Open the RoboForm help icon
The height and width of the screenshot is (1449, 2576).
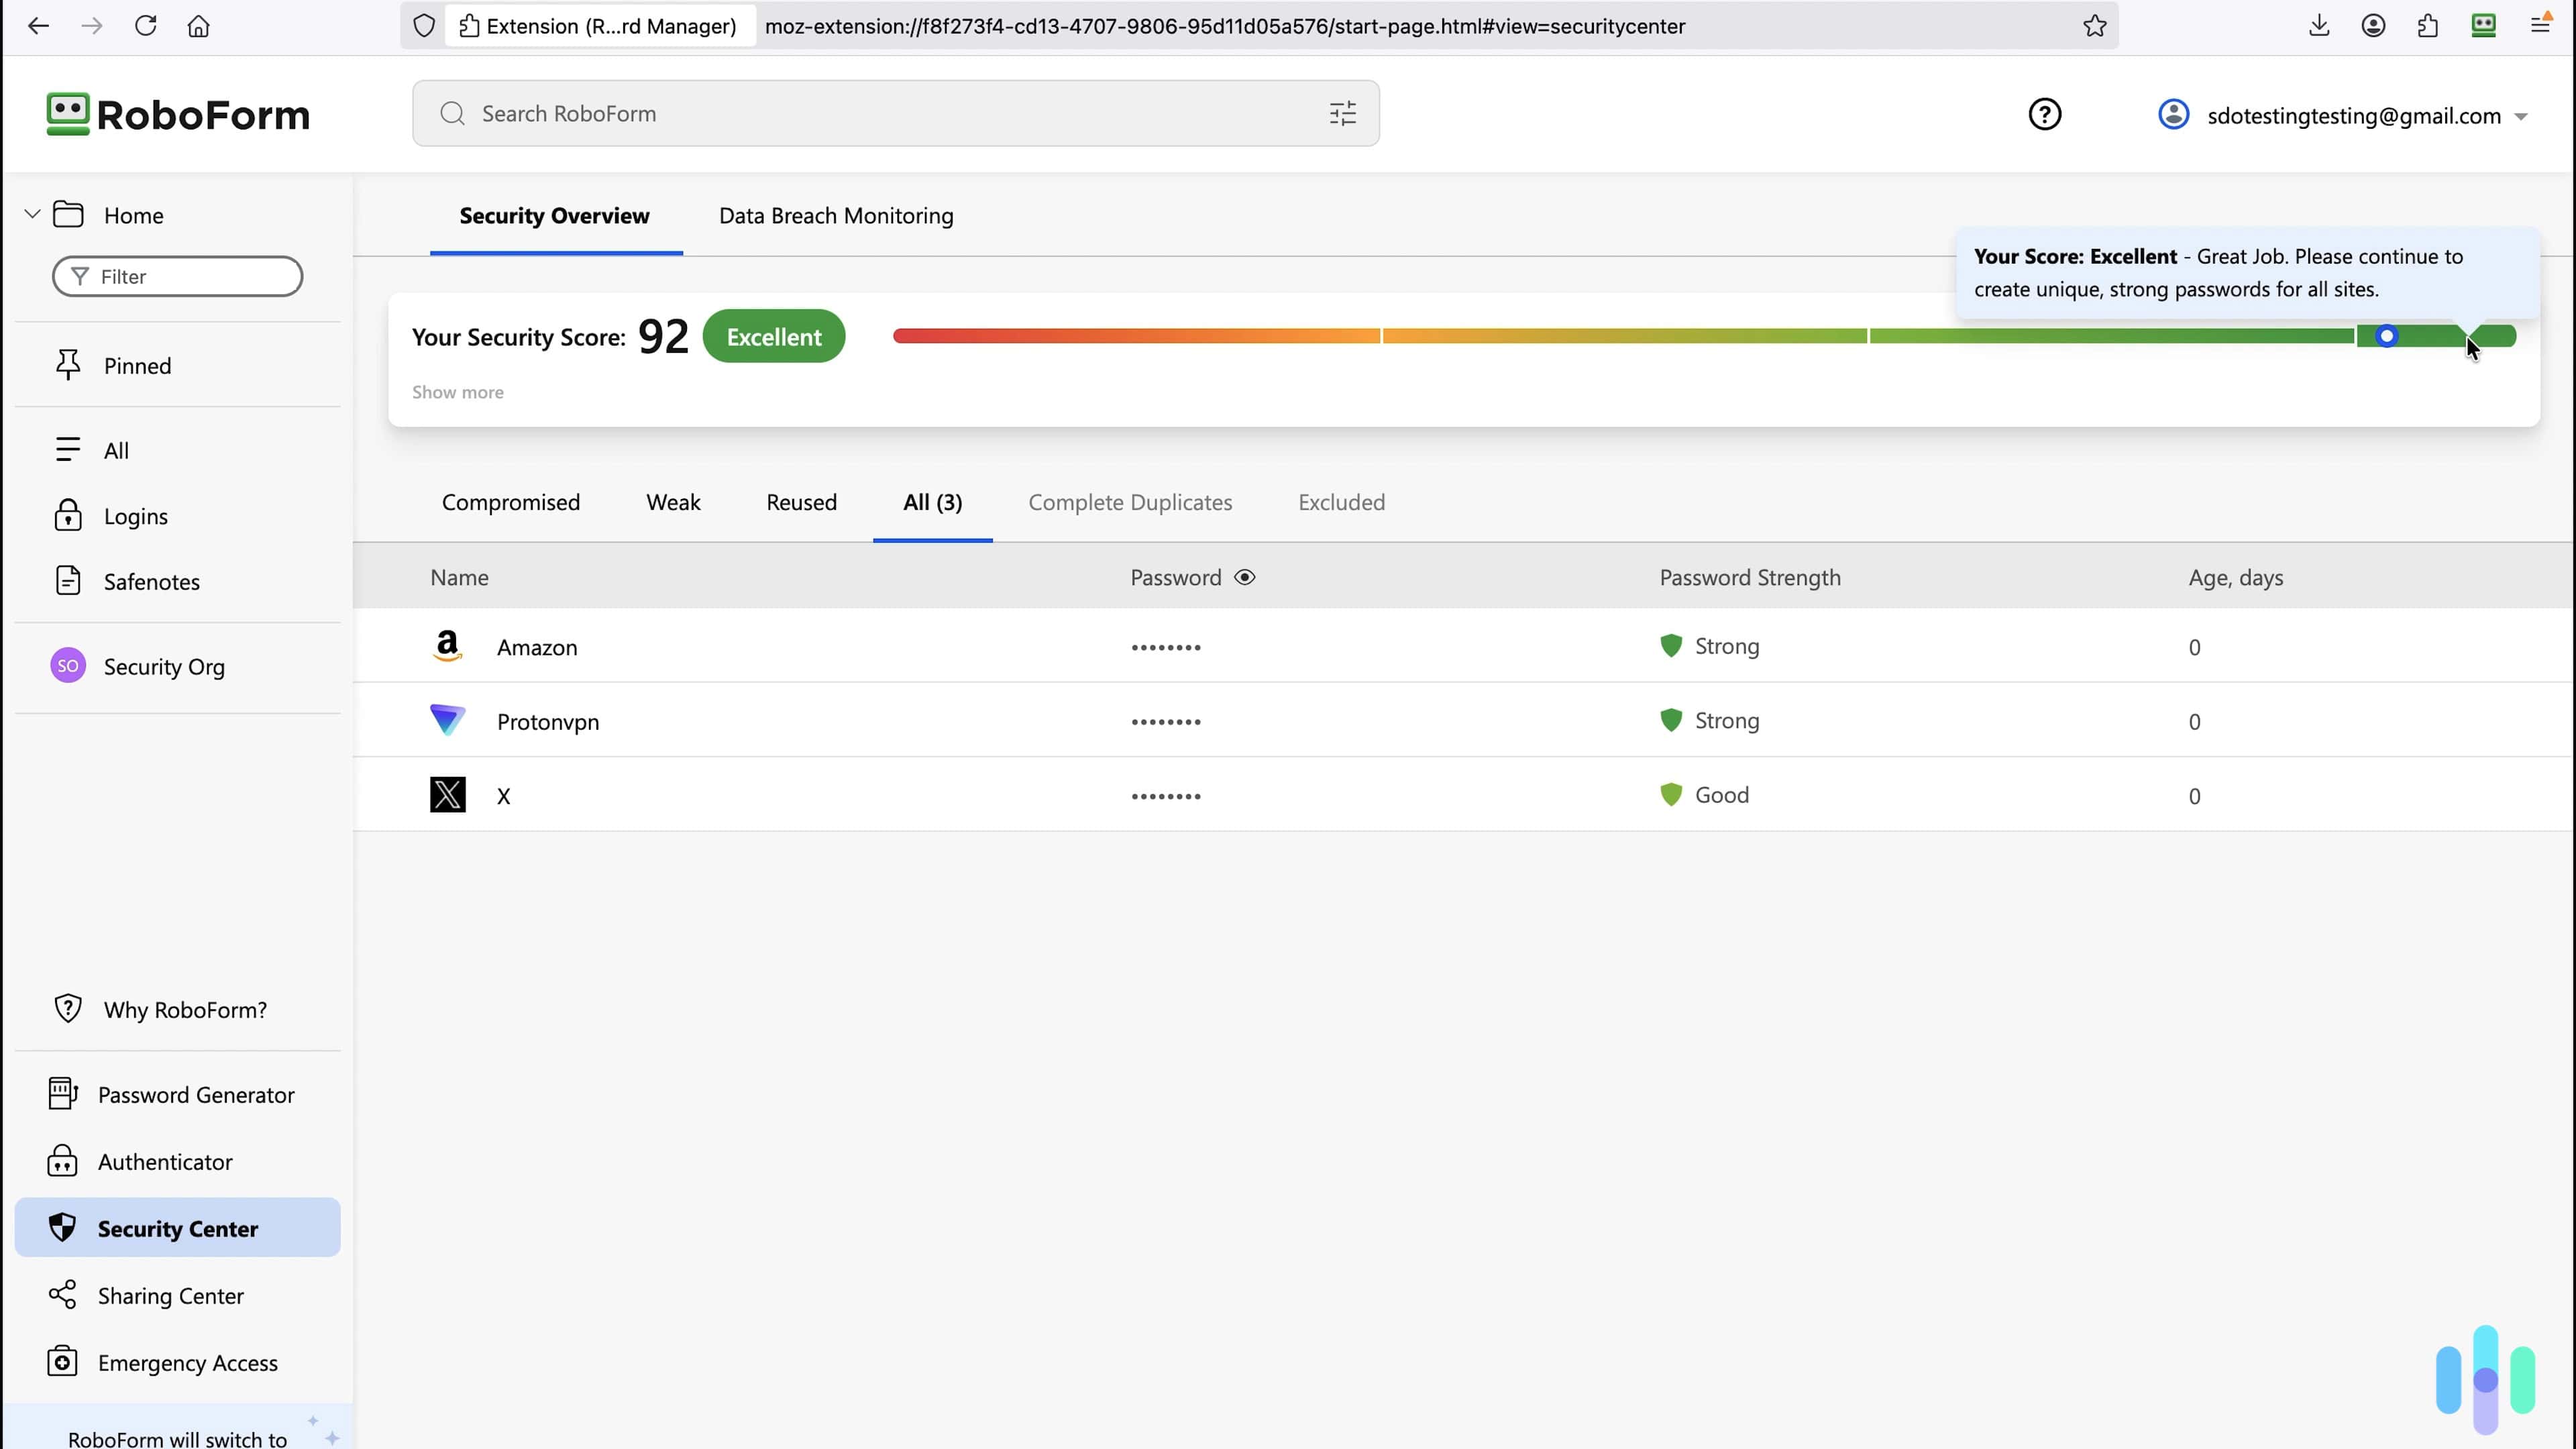pyautogui.click(x=2044, y=113)
